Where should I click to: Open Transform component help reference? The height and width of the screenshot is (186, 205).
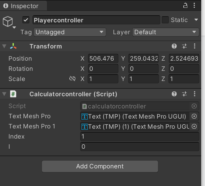pos(174,46)
